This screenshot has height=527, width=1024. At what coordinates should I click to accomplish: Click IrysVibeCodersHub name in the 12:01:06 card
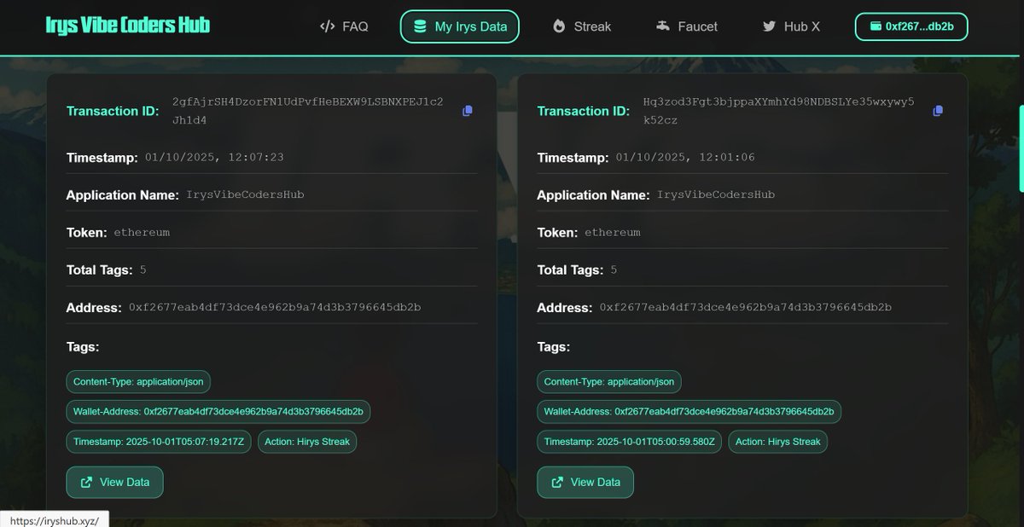pyautogui.click(x=716, y=194)
